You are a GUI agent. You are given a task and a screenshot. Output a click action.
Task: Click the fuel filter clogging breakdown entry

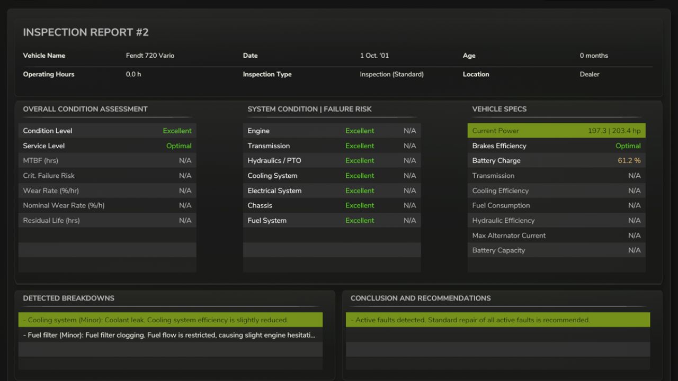tap(170, 334)
